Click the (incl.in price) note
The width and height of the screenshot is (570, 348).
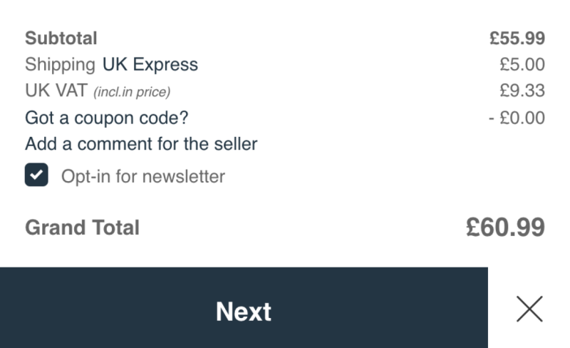[x=132, y=92]
